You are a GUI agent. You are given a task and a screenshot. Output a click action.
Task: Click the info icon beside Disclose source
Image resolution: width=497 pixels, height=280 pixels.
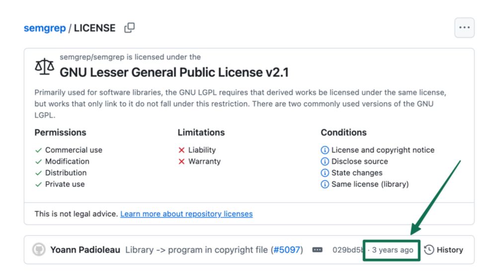tap(325, 162)
